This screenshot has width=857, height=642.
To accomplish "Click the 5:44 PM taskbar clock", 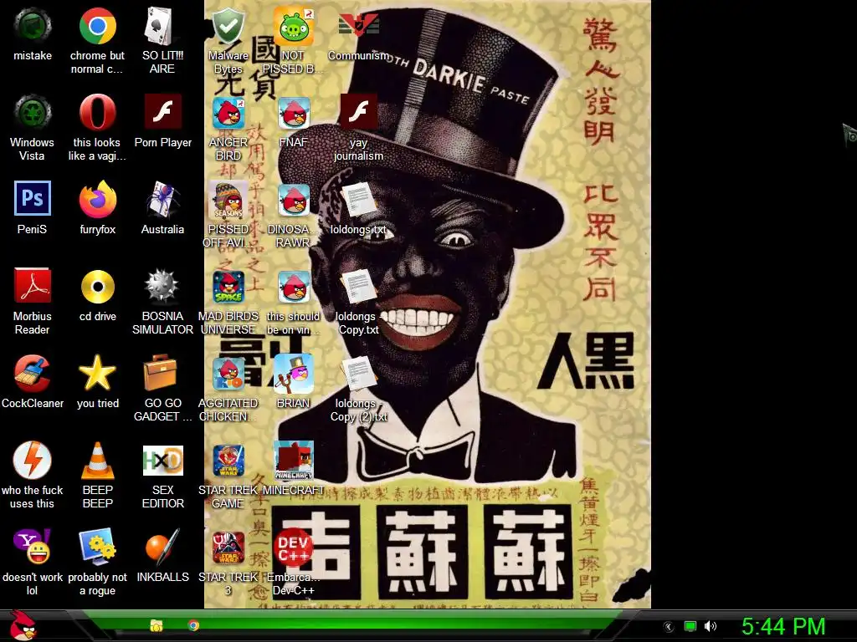I will point(783,627).
